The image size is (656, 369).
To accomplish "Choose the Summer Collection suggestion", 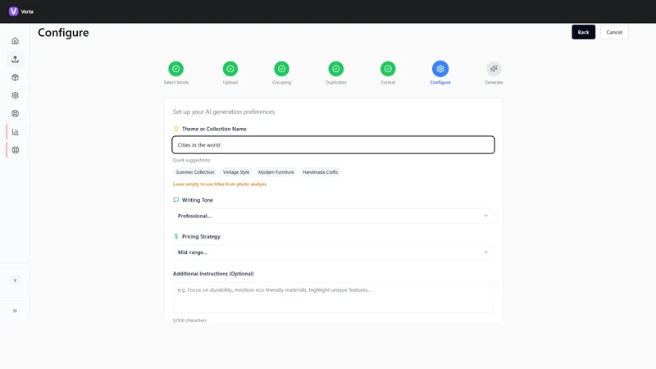I will pyautogui.click(x=195, y=172).
